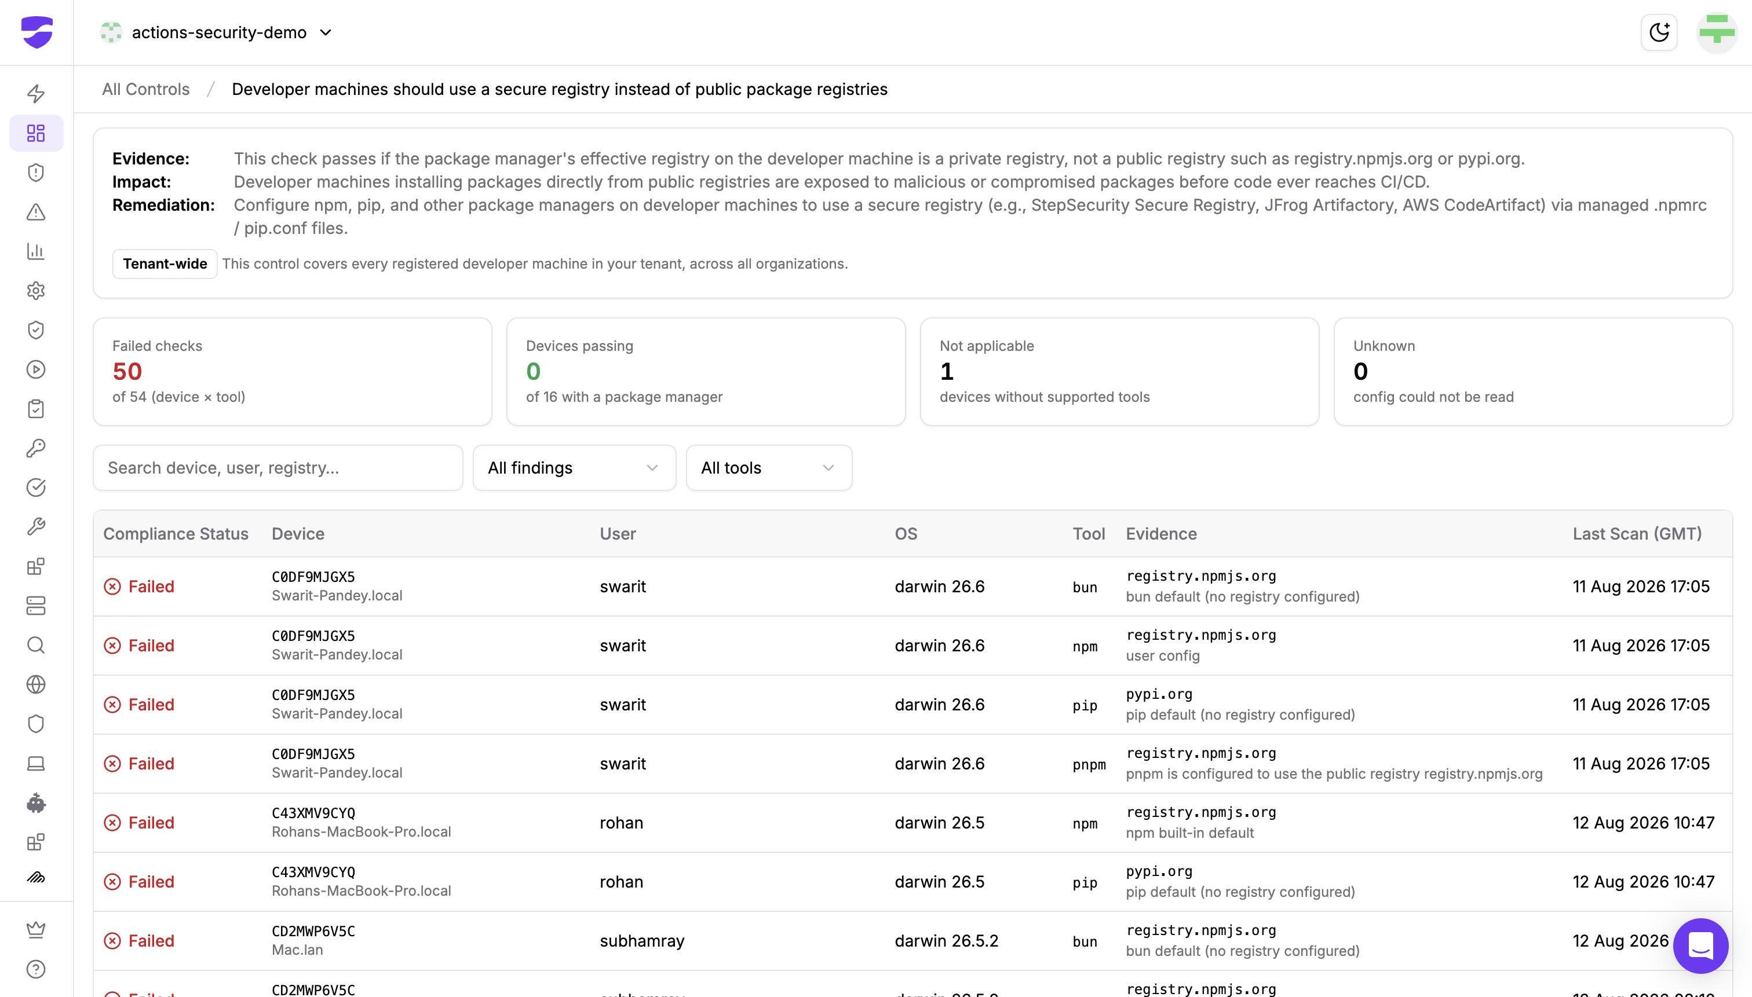The image size is (1752, 997).
Task: Open the All tools filter dropdown
Action: click(769, 468)
